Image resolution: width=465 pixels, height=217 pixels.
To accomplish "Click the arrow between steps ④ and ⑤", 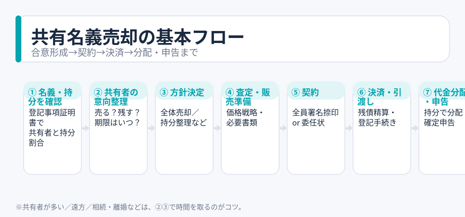I will (x=283, y=128).
